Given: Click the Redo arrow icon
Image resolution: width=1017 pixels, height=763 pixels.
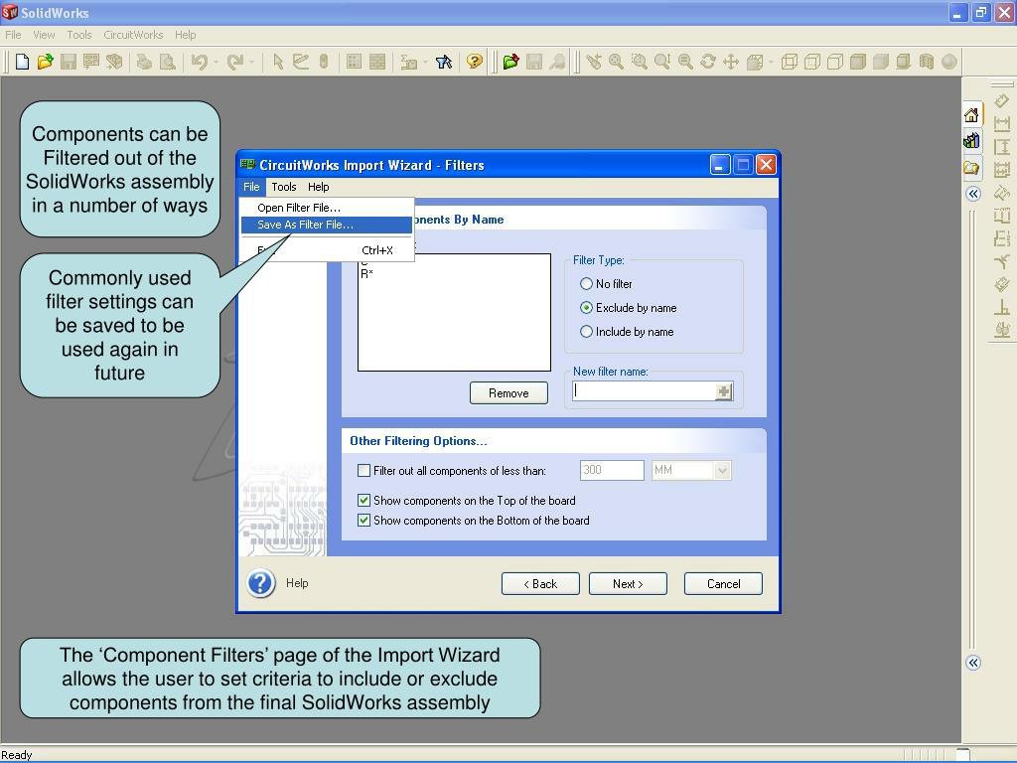Looking at the screenshot, I should 234,62.
